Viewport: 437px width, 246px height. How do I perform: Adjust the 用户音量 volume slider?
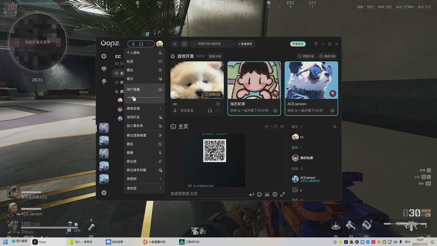click(144, 98)
